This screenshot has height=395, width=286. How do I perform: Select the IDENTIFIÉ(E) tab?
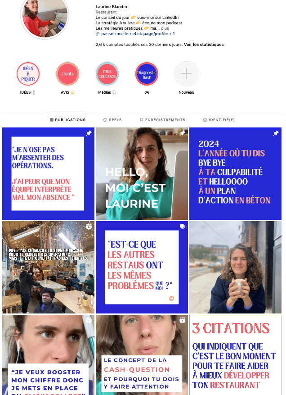(219, 120)
